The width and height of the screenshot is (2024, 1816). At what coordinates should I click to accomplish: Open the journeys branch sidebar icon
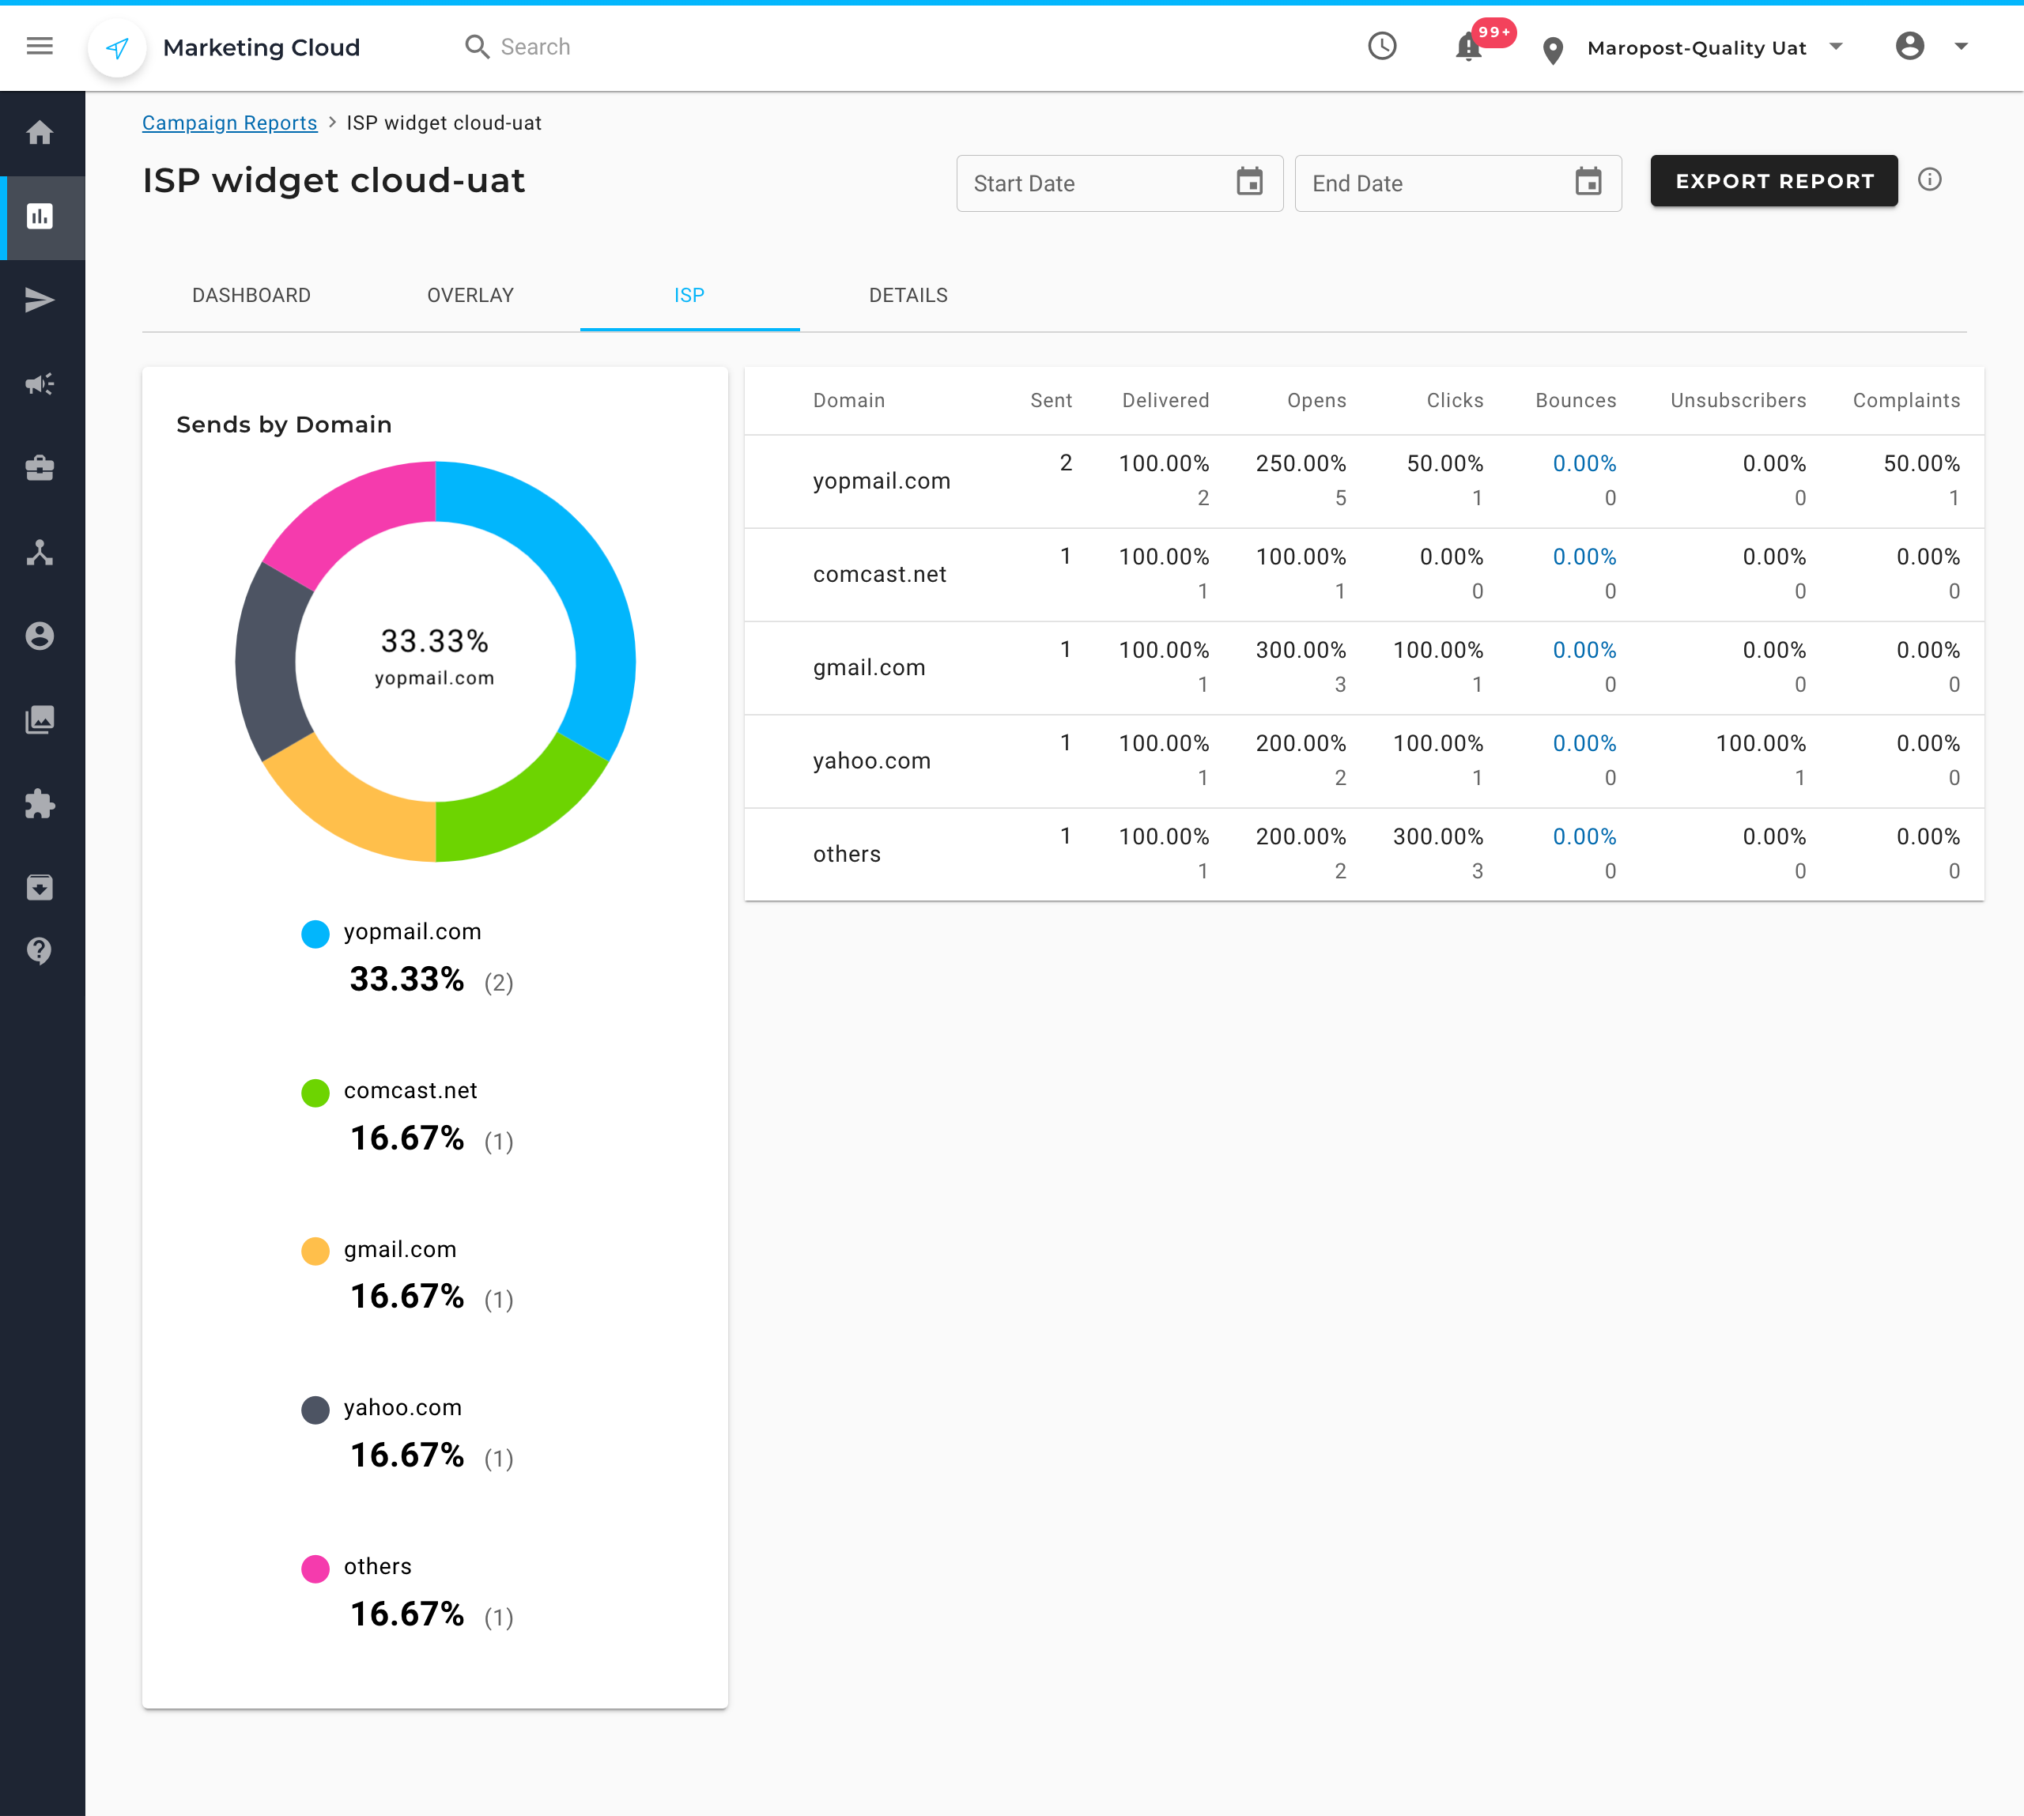[x=40, y=552]
